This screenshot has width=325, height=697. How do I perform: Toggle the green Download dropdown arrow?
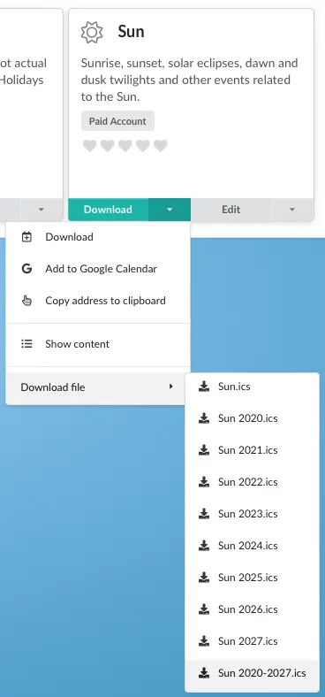[x=170, y=210]
